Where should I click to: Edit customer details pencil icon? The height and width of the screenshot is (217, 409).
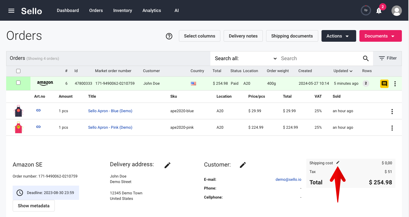pyautogui.click(x=243, y=165)
